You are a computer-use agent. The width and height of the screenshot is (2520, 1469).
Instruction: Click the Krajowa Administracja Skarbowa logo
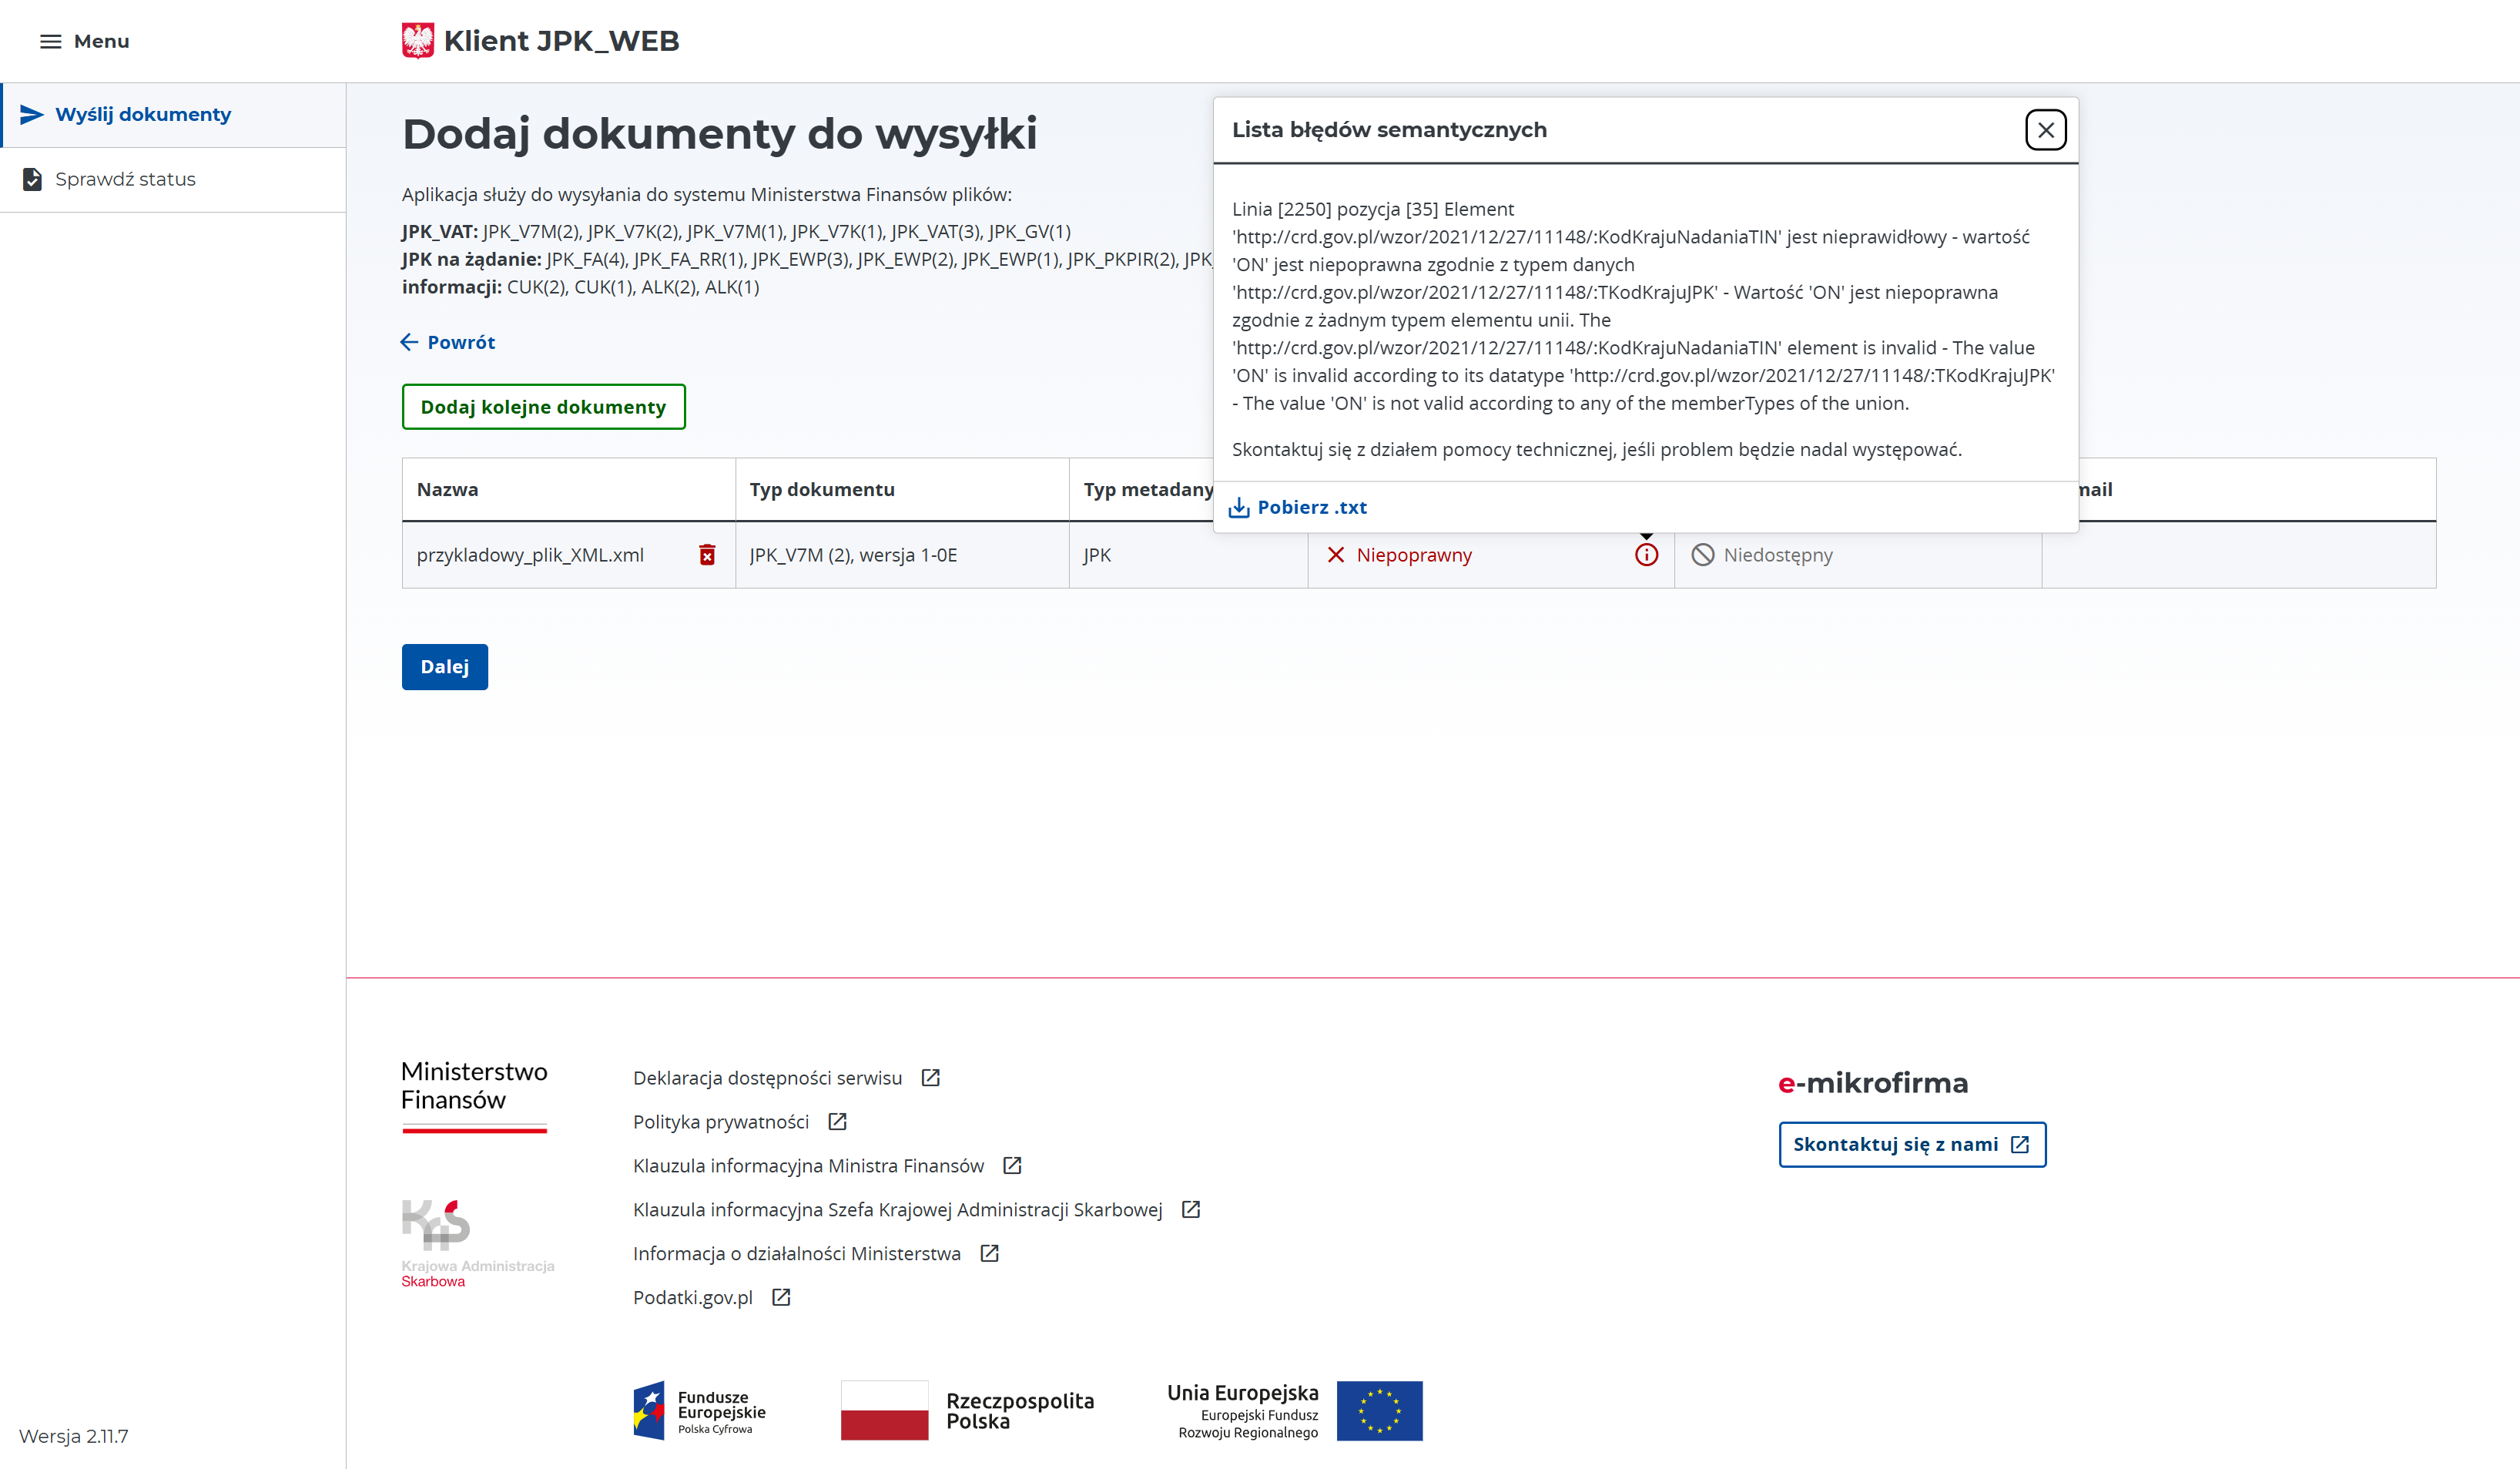pos(478,1244)
